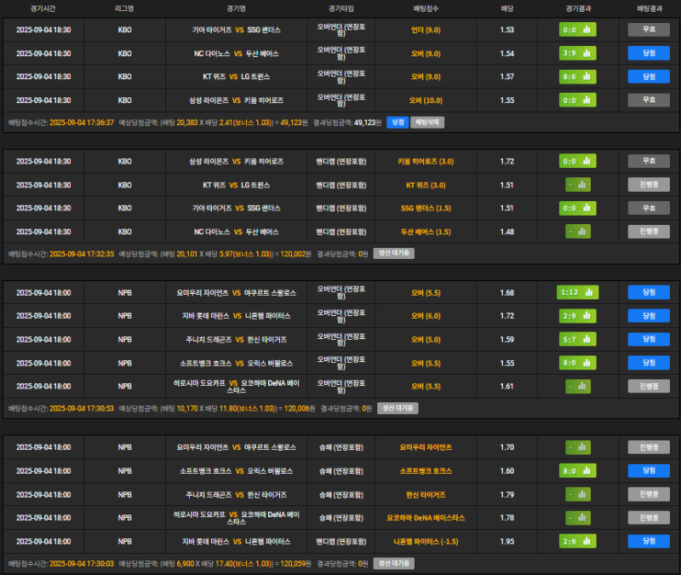Click 진행중 badge in 한신 타이거즈 row
This screenshot has height=575, width=681.
[649, 495]
